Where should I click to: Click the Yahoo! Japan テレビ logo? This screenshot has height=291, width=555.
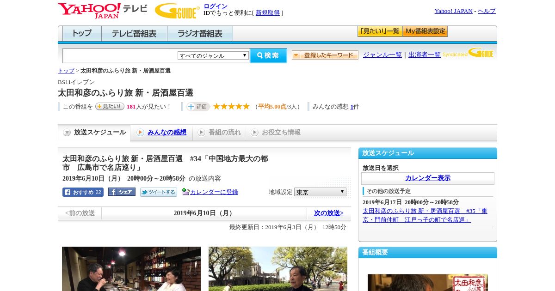[102, 11]
